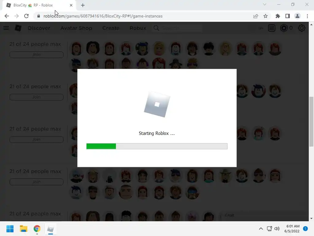Click the browser forward arrow

pyautogui.click(x=17, y=16)
